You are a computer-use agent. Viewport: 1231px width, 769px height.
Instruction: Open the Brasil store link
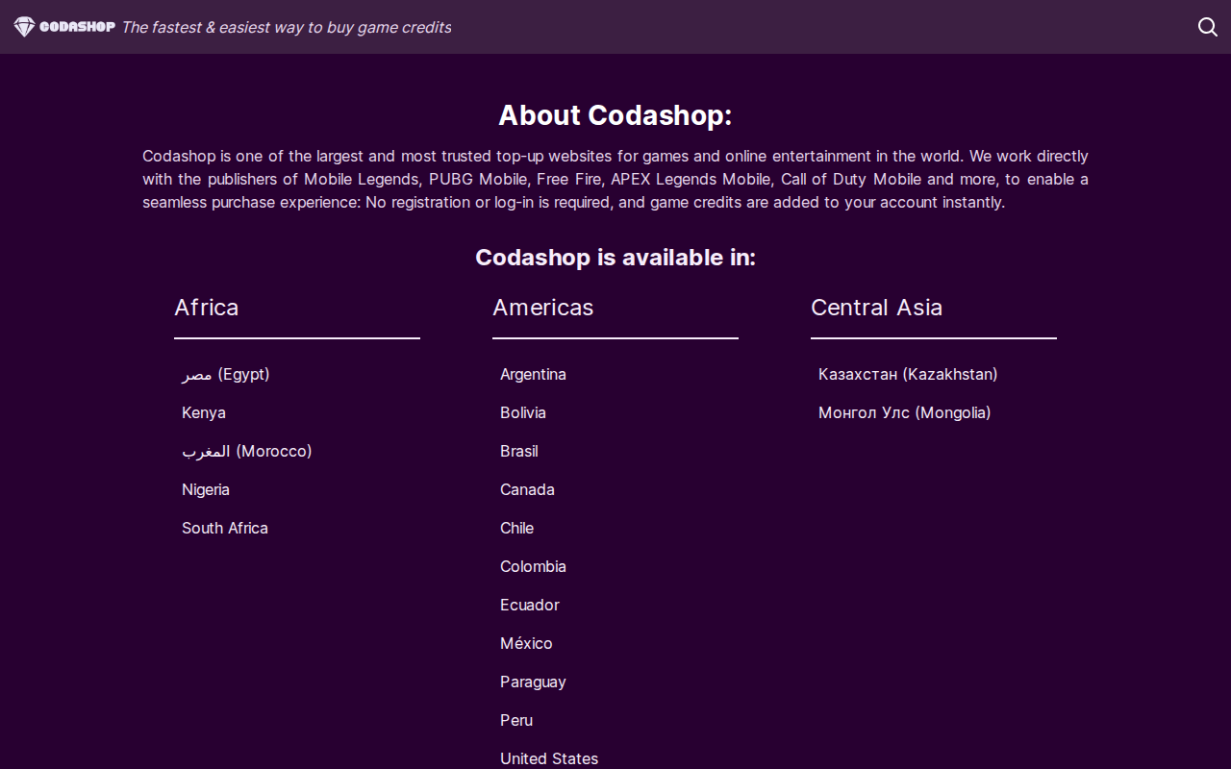click(519, 451)
